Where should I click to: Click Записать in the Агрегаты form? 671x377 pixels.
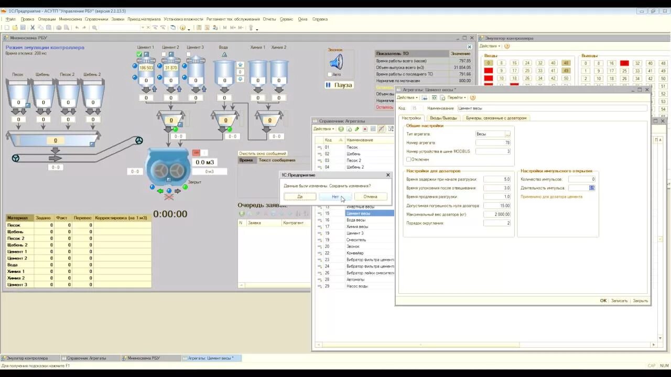(619, 301)
